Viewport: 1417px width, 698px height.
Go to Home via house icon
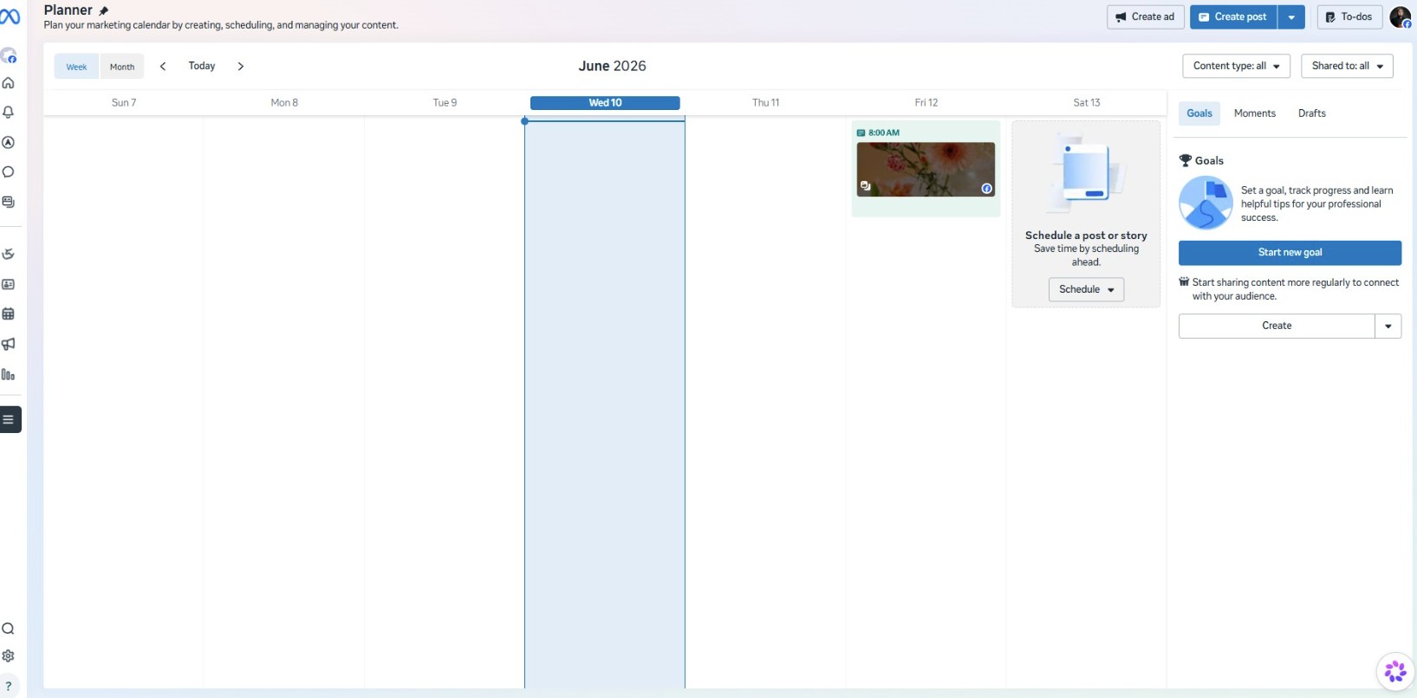tap(9, 83)
